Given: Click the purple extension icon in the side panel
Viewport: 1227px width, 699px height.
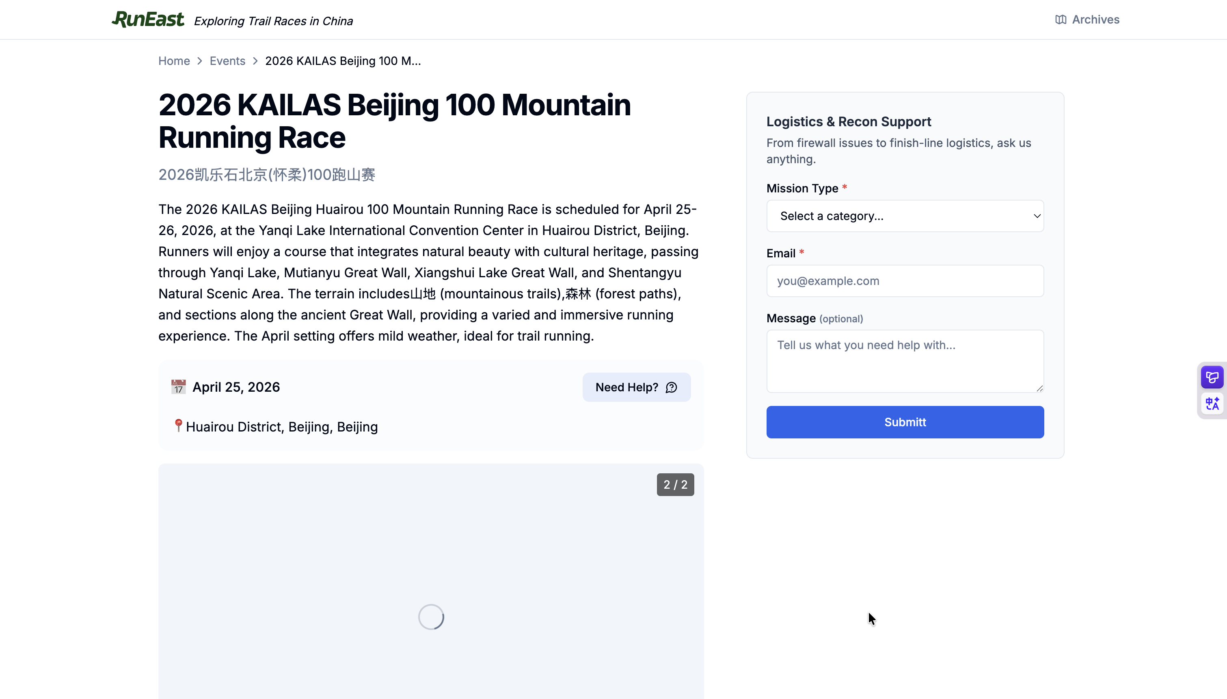Looking at the screenshot, I should (x=1212, y=377).
